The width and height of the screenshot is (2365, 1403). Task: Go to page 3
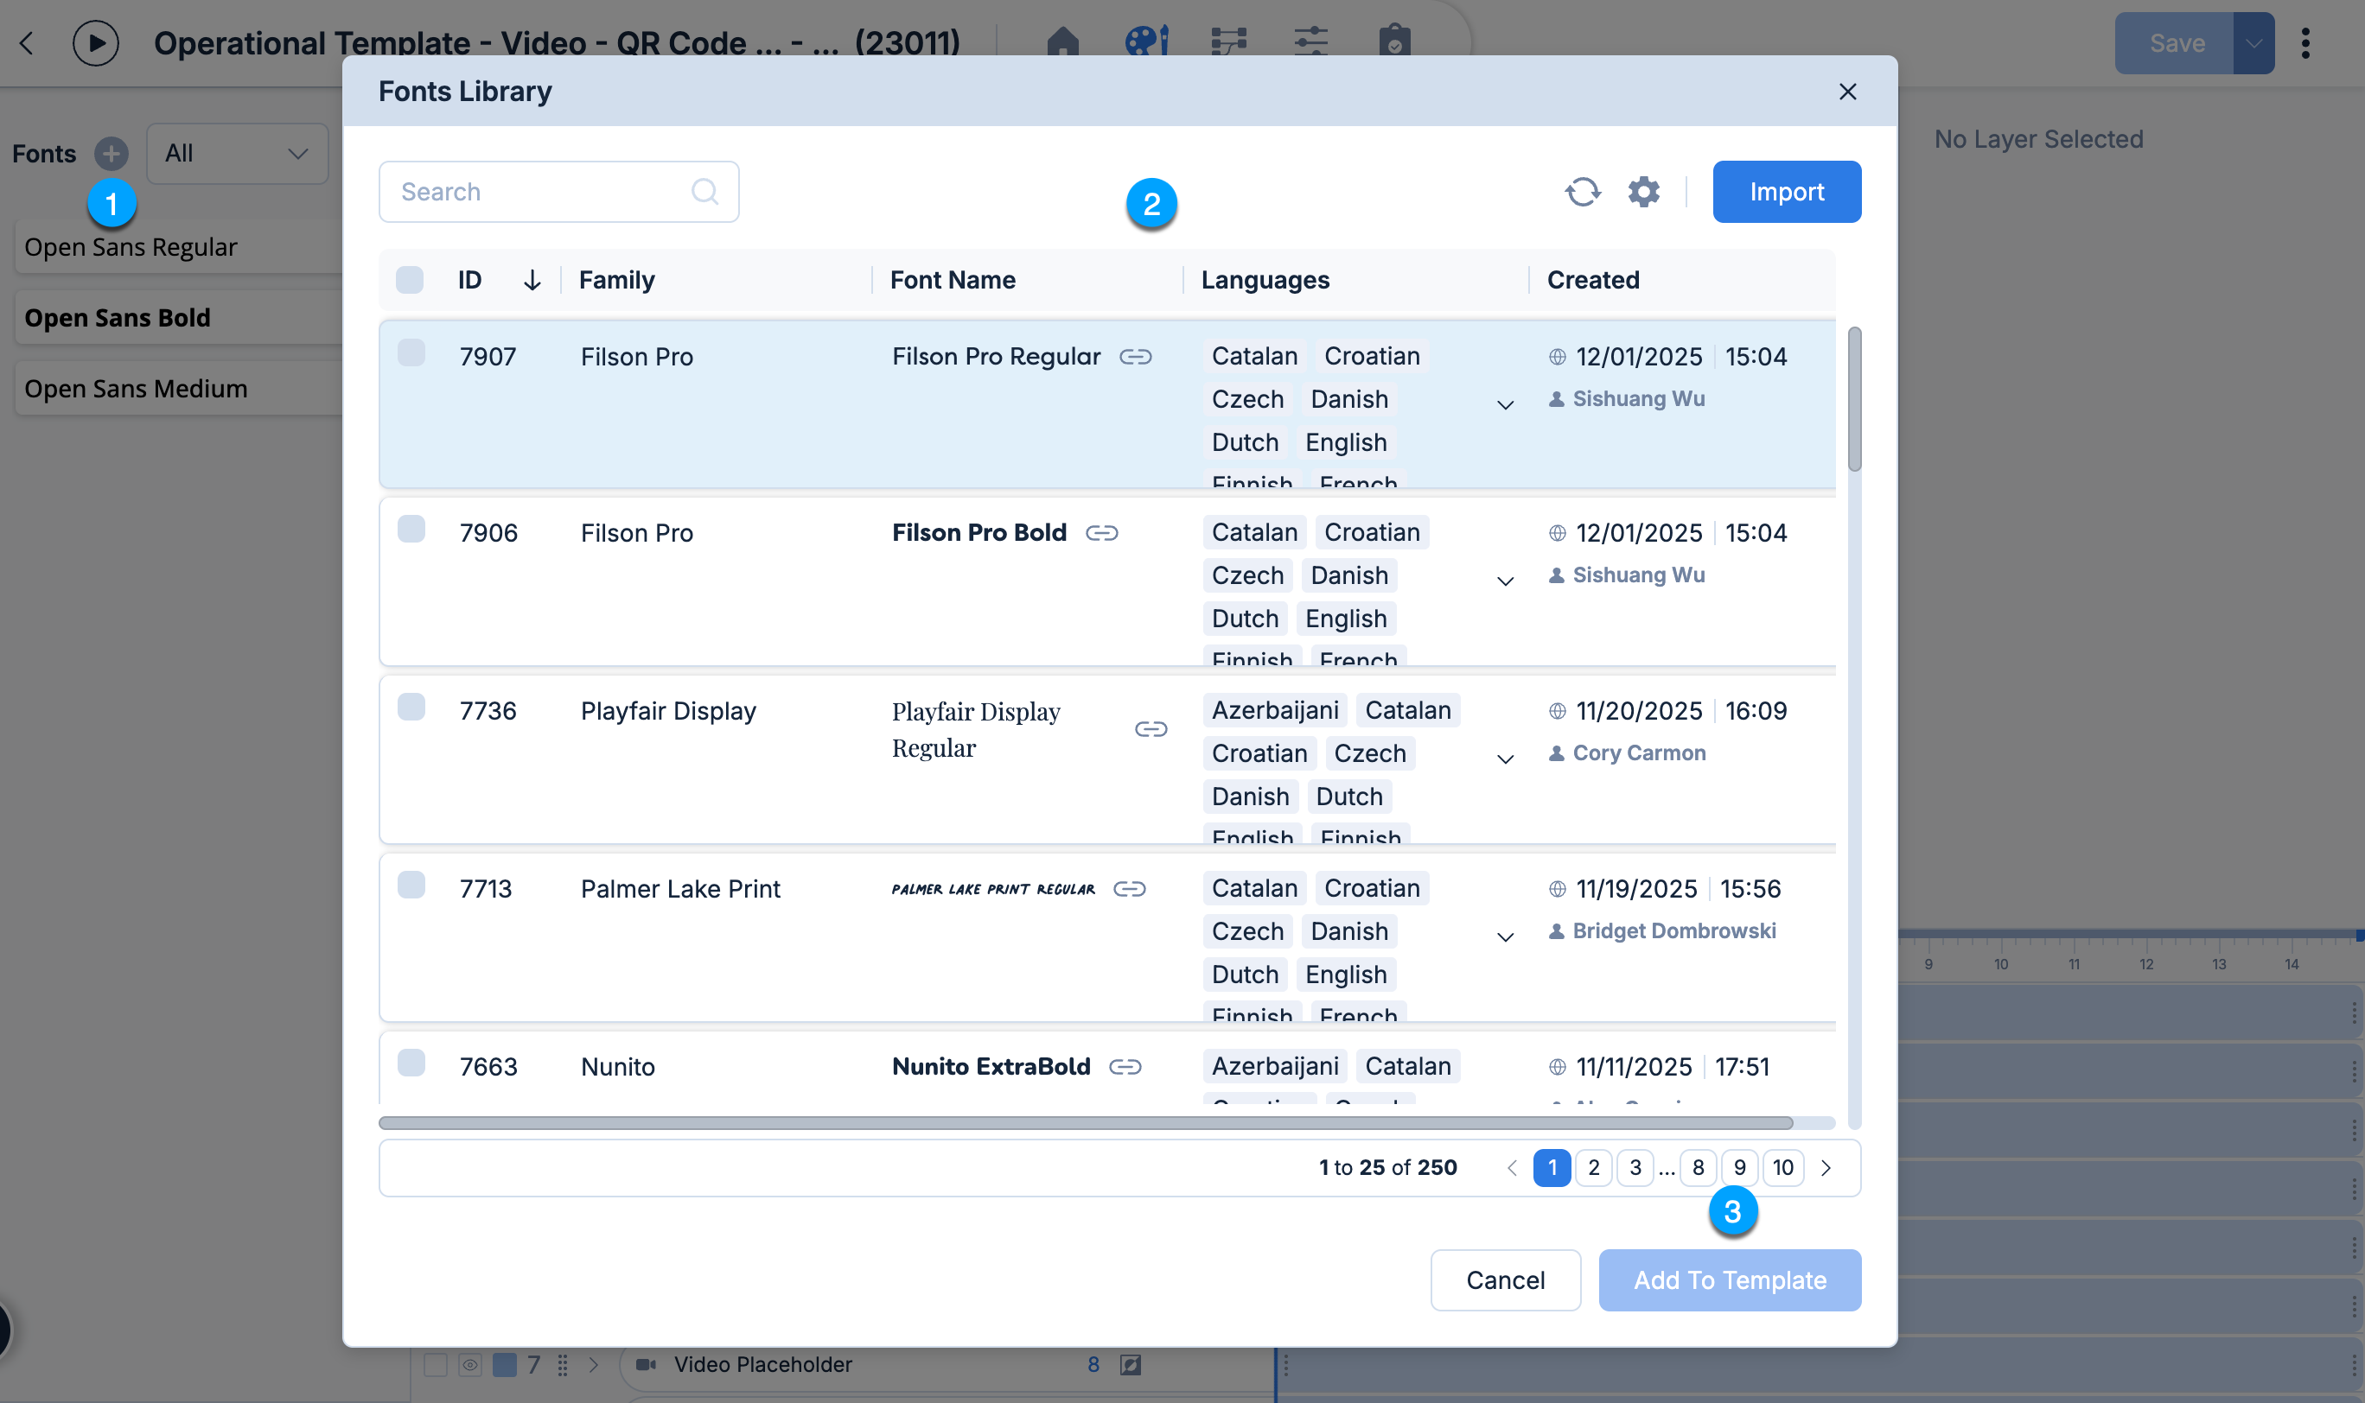pos(1635,1168)
